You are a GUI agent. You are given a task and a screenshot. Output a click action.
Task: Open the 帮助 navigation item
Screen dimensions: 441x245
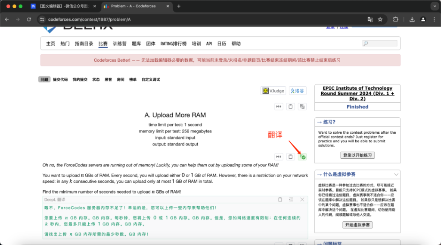pyautogui.click(x=236, y=44)
